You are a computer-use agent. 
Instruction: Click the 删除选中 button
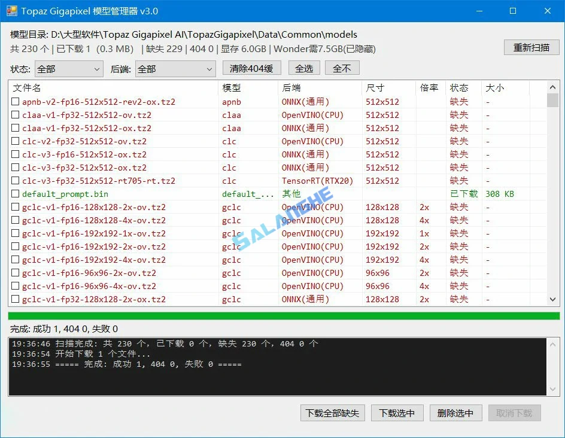coord(456,413)
